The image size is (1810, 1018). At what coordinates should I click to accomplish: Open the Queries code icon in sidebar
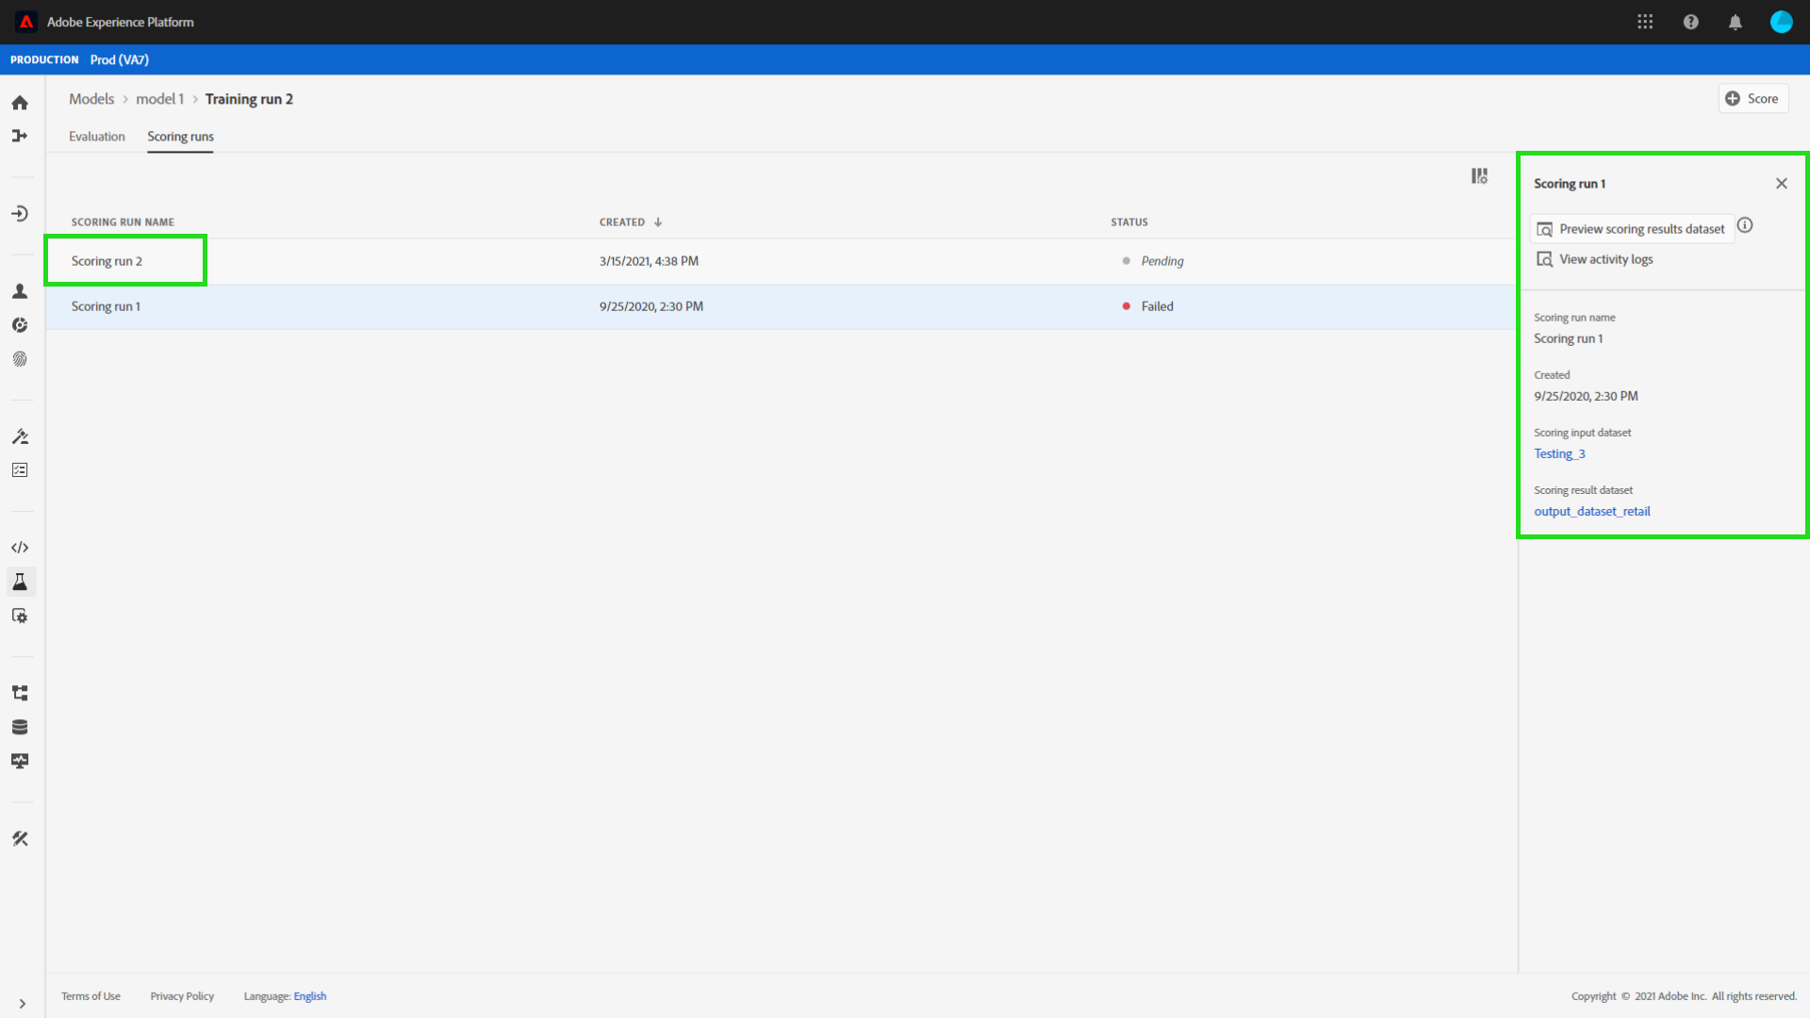click(x=20, y=548)
